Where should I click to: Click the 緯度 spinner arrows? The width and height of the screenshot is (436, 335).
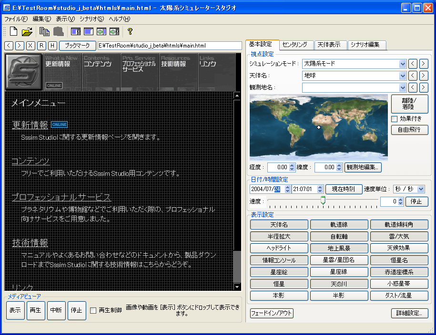tap(339, 167)
